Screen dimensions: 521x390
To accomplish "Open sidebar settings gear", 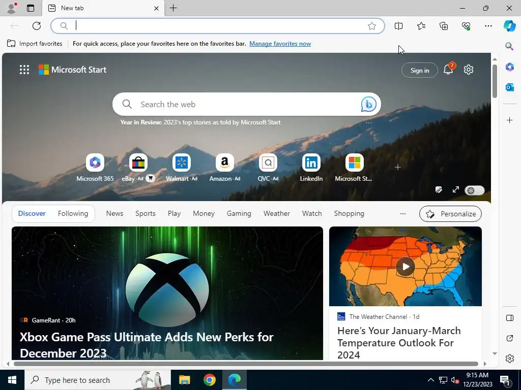I will 510,359.
